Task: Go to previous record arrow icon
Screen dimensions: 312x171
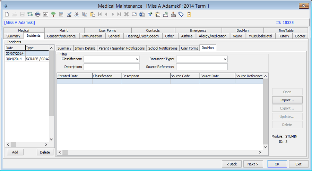Action: coord(106,14)
